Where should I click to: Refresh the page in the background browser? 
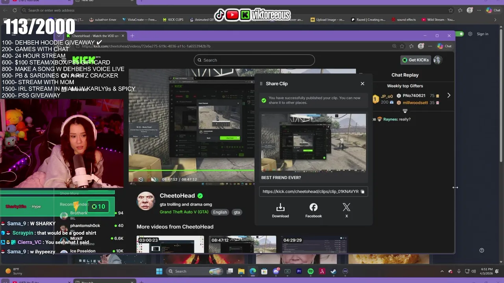[x=15, y=10]
